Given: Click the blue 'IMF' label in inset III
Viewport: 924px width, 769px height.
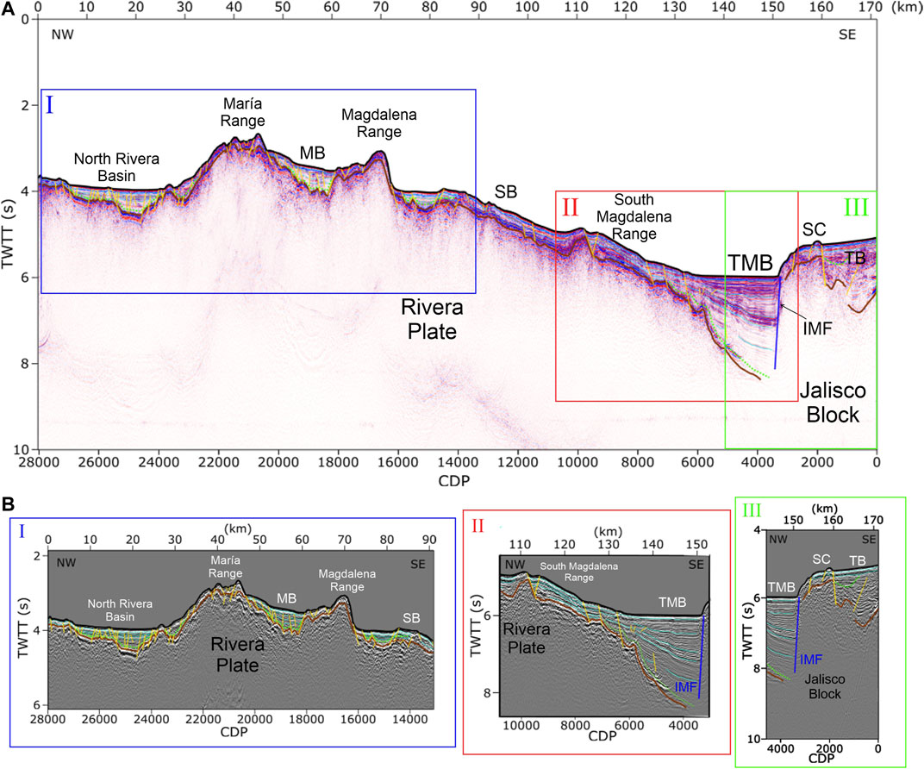Looking at the screenshot, I should 811,660.
